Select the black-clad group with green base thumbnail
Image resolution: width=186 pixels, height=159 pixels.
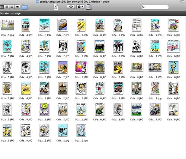(x=100, y=46)
